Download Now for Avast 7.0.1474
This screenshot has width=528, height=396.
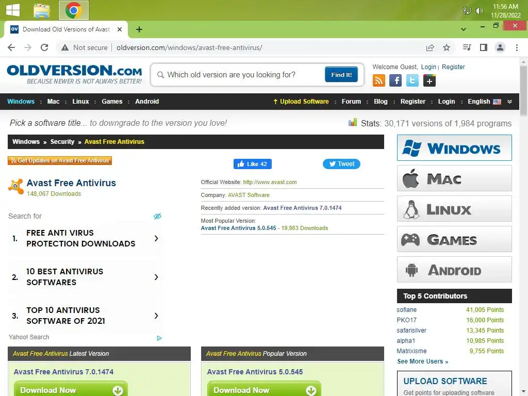click(x=71, y=389)
